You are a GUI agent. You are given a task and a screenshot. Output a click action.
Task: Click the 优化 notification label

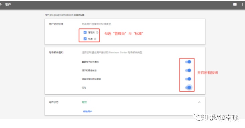coord(84,88)
